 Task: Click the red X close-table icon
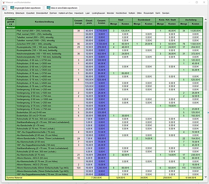[x=4, y=8]
